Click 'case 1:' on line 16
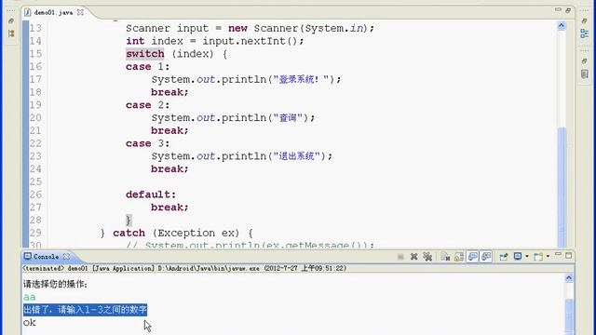 [x=147, y=67]
